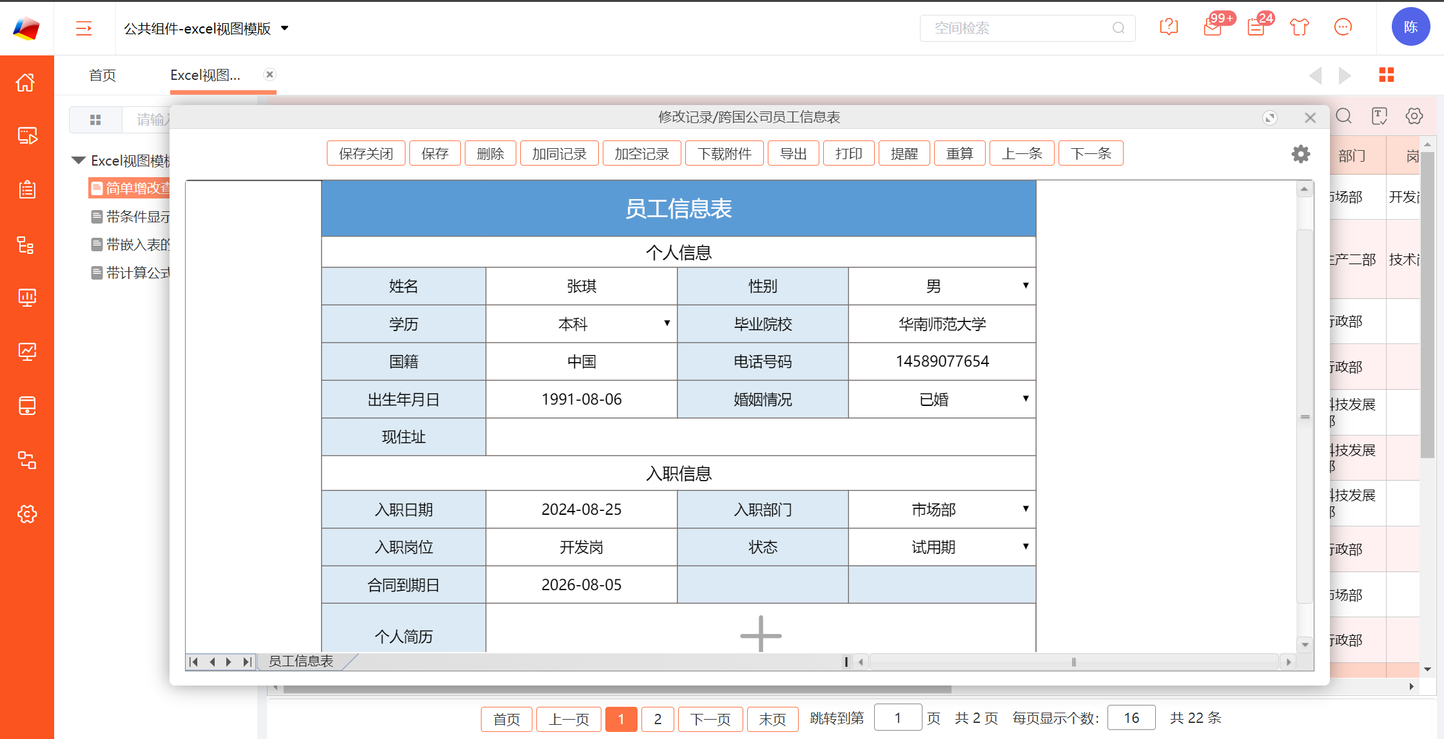Click the orange grid icon on tab bar
The height and width of the screenshot is (739, 1444).
point(1387,75)
